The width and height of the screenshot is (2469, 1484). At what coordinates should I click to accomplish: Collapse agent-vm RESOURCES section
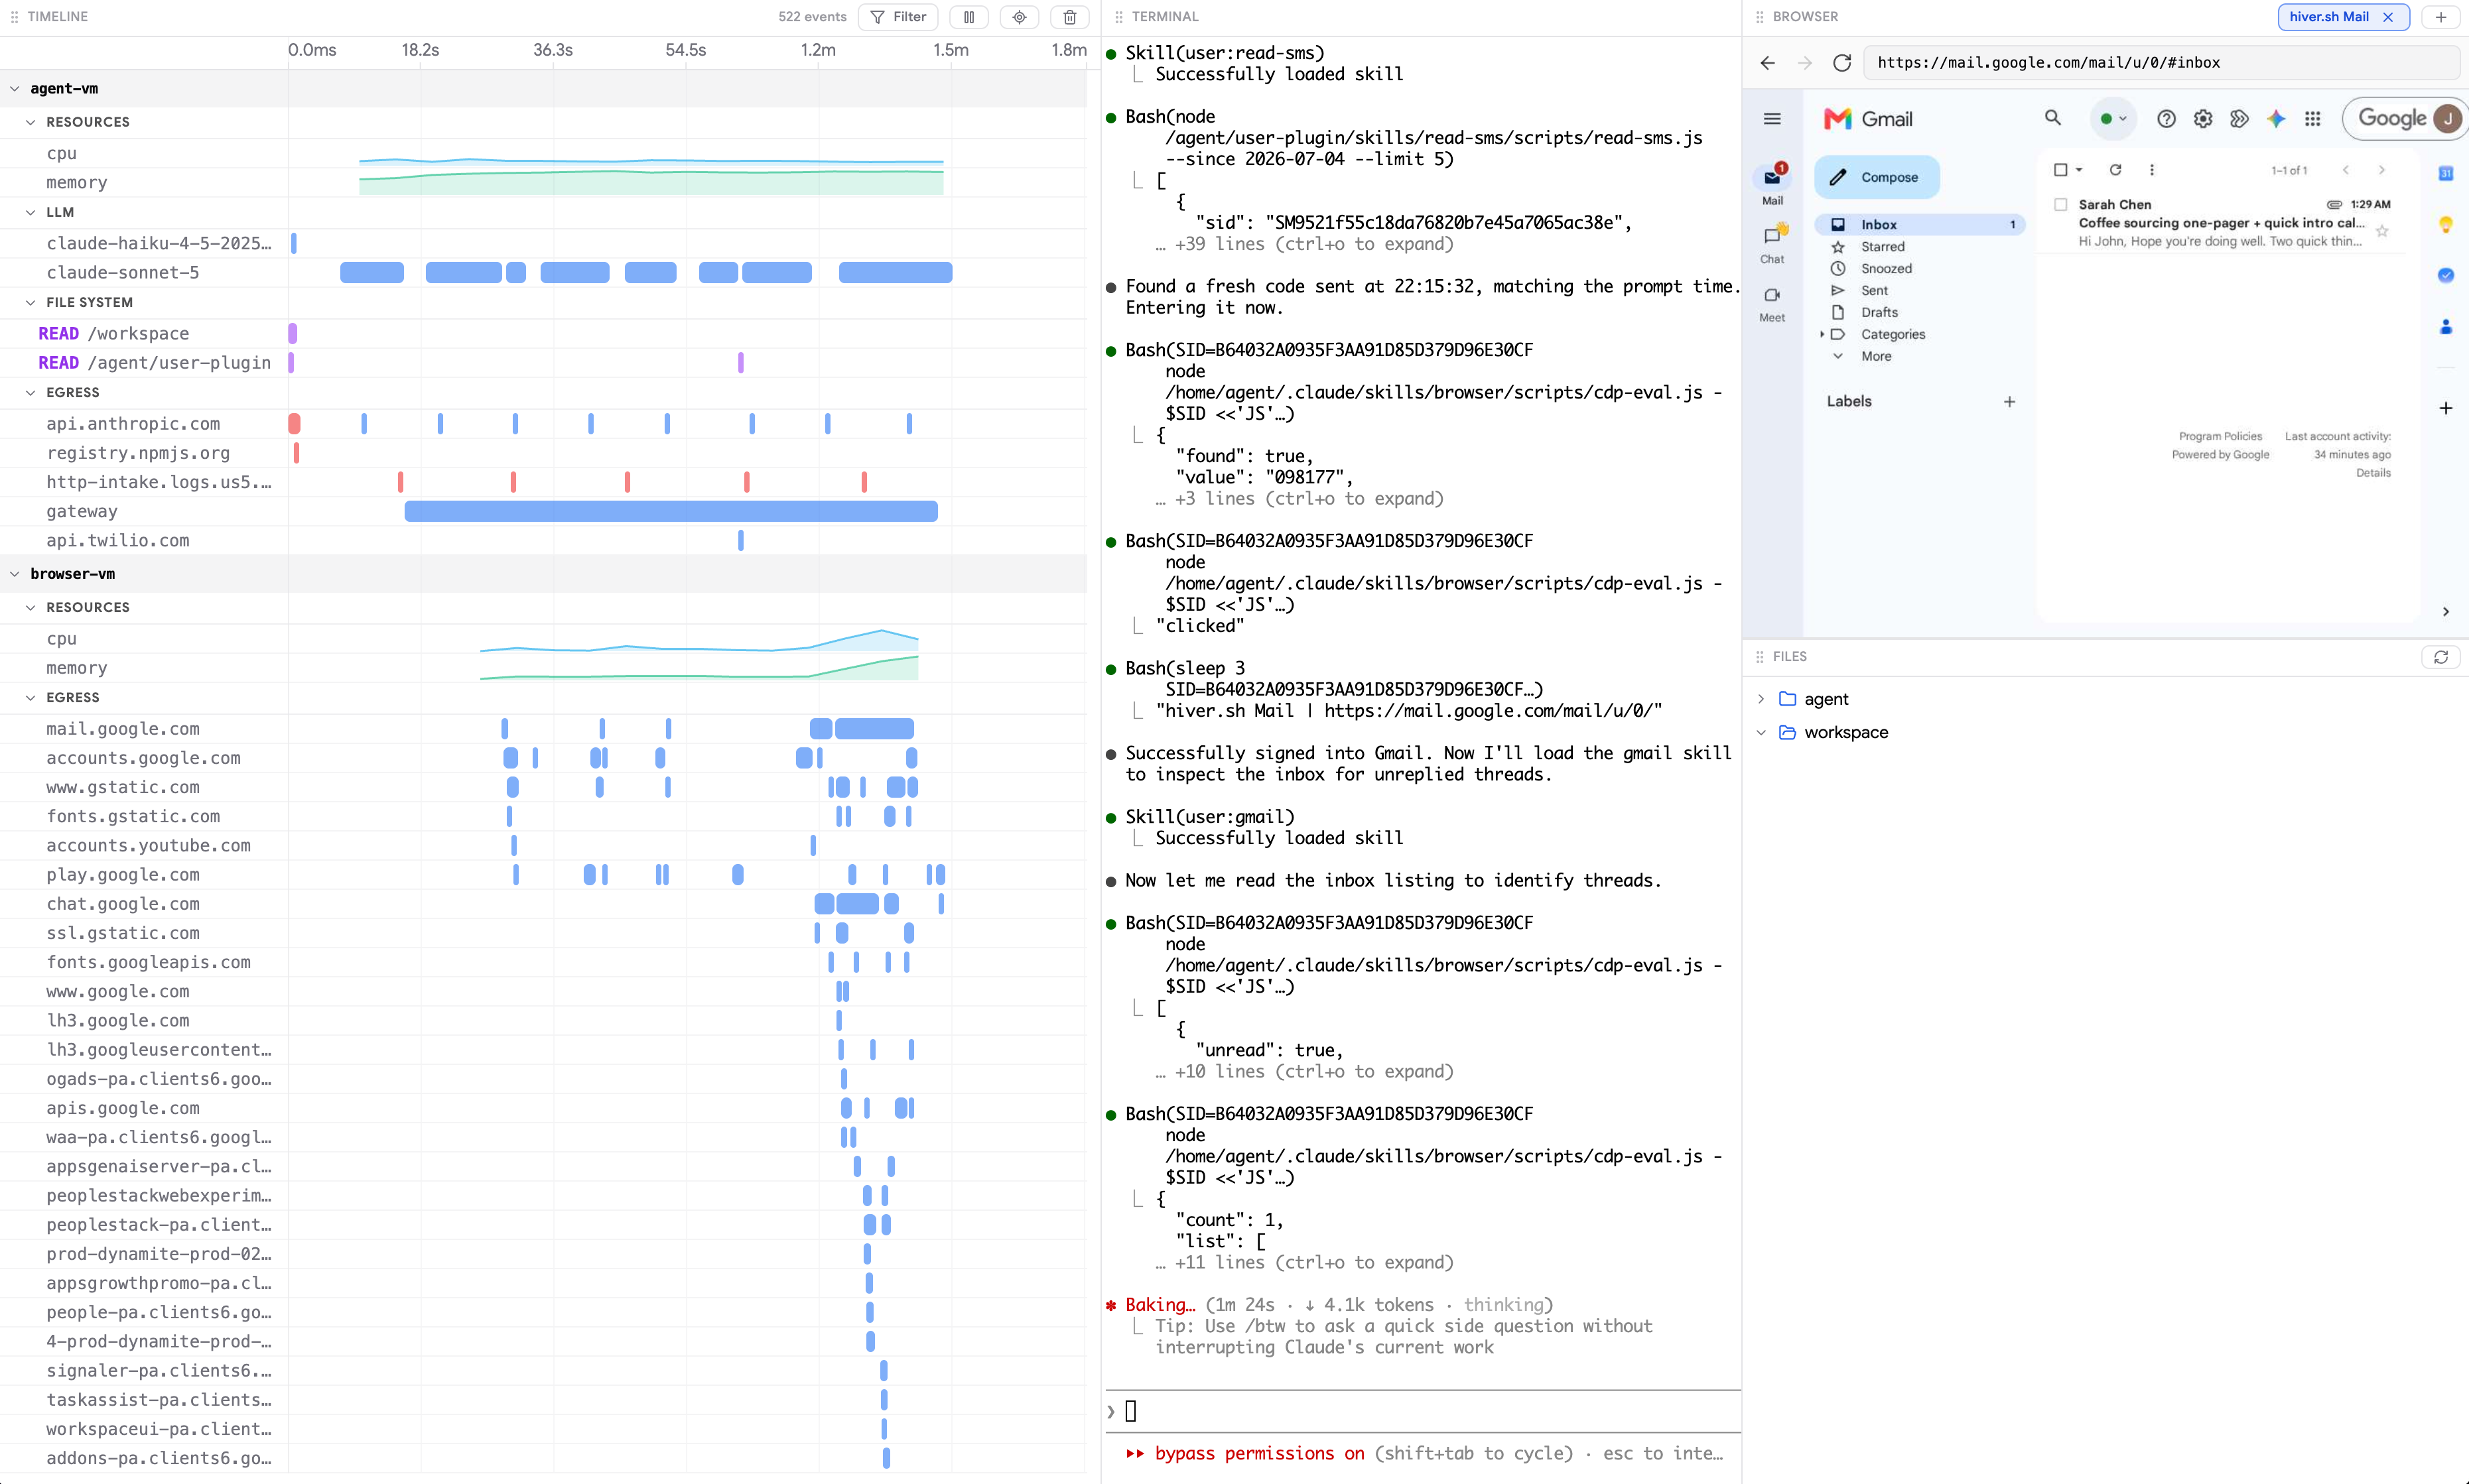click(31, 122)
